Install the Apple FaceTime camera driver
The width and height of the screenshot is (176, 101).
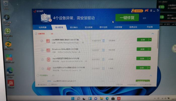(142, 68)
